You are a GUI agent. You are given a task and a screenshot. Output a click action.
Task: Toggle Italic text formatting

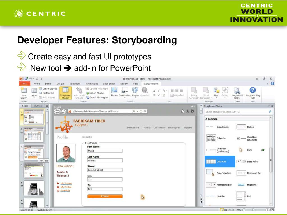(x=159, y=95)
